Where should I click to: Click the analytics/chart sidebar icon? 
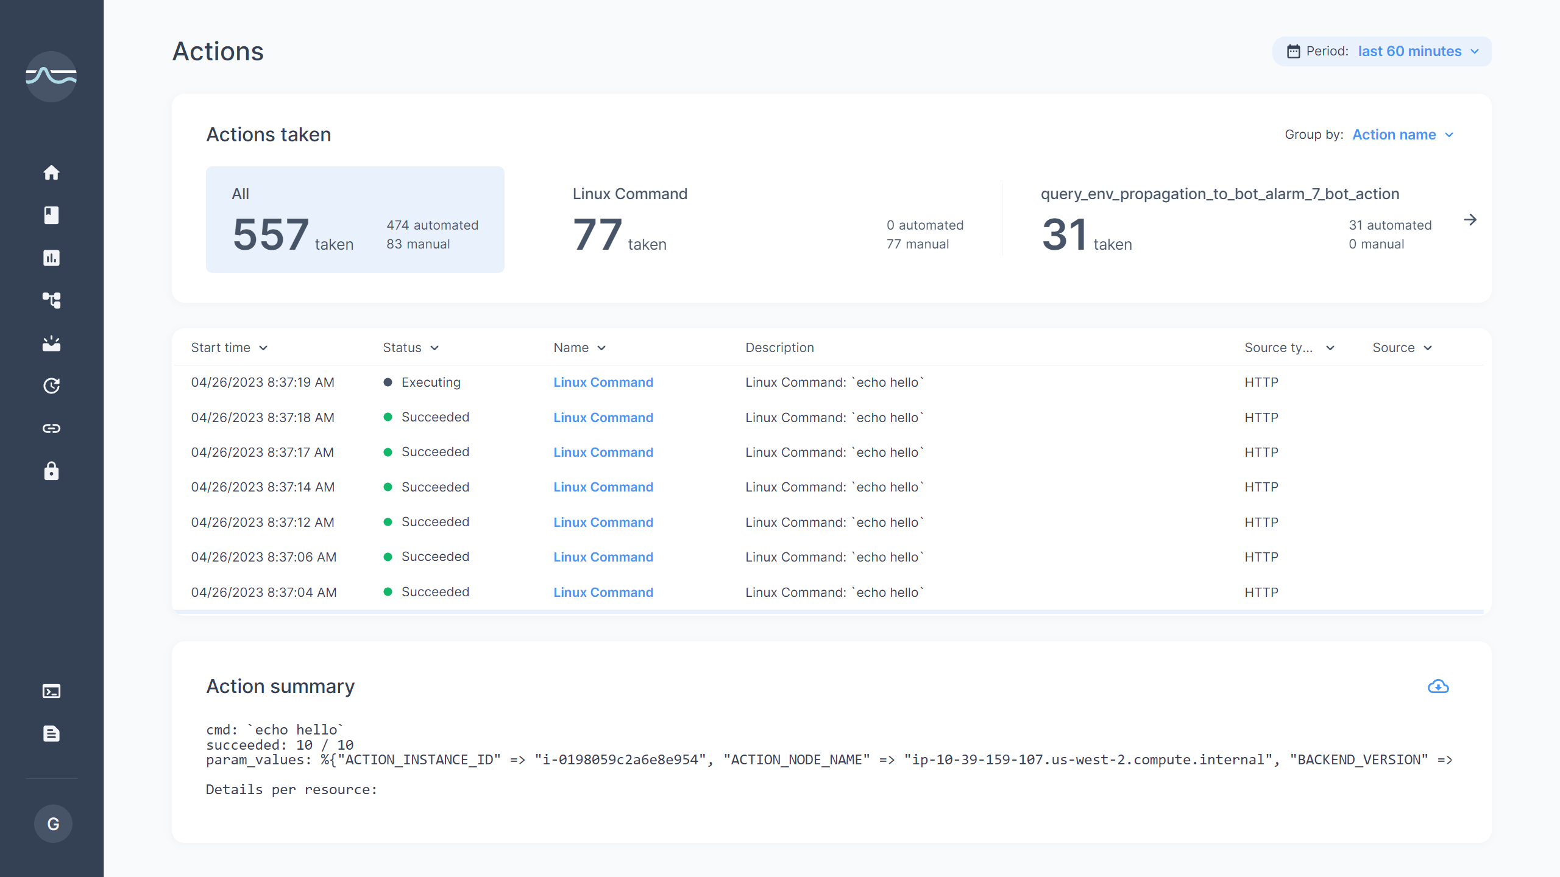[51, 258]
